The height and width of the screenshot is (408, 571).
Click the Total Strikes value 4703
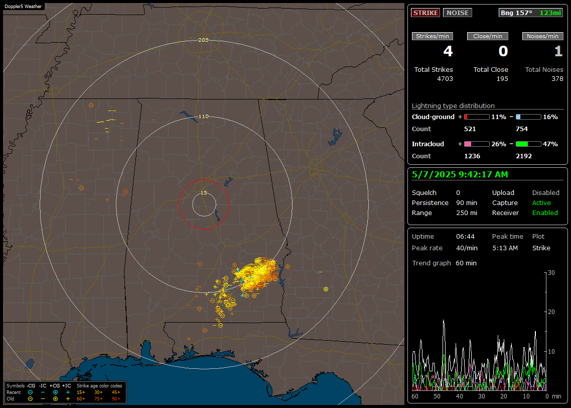(445, 79)
